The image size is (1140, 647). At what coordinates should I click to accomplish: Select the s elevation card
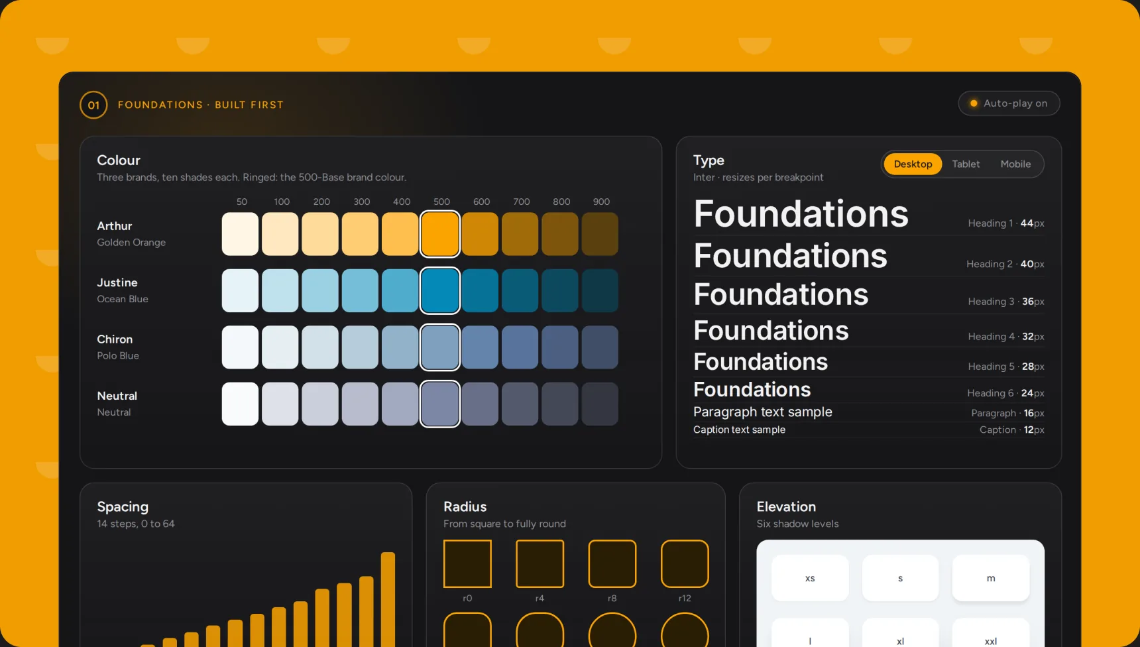[x=900, y=578]
